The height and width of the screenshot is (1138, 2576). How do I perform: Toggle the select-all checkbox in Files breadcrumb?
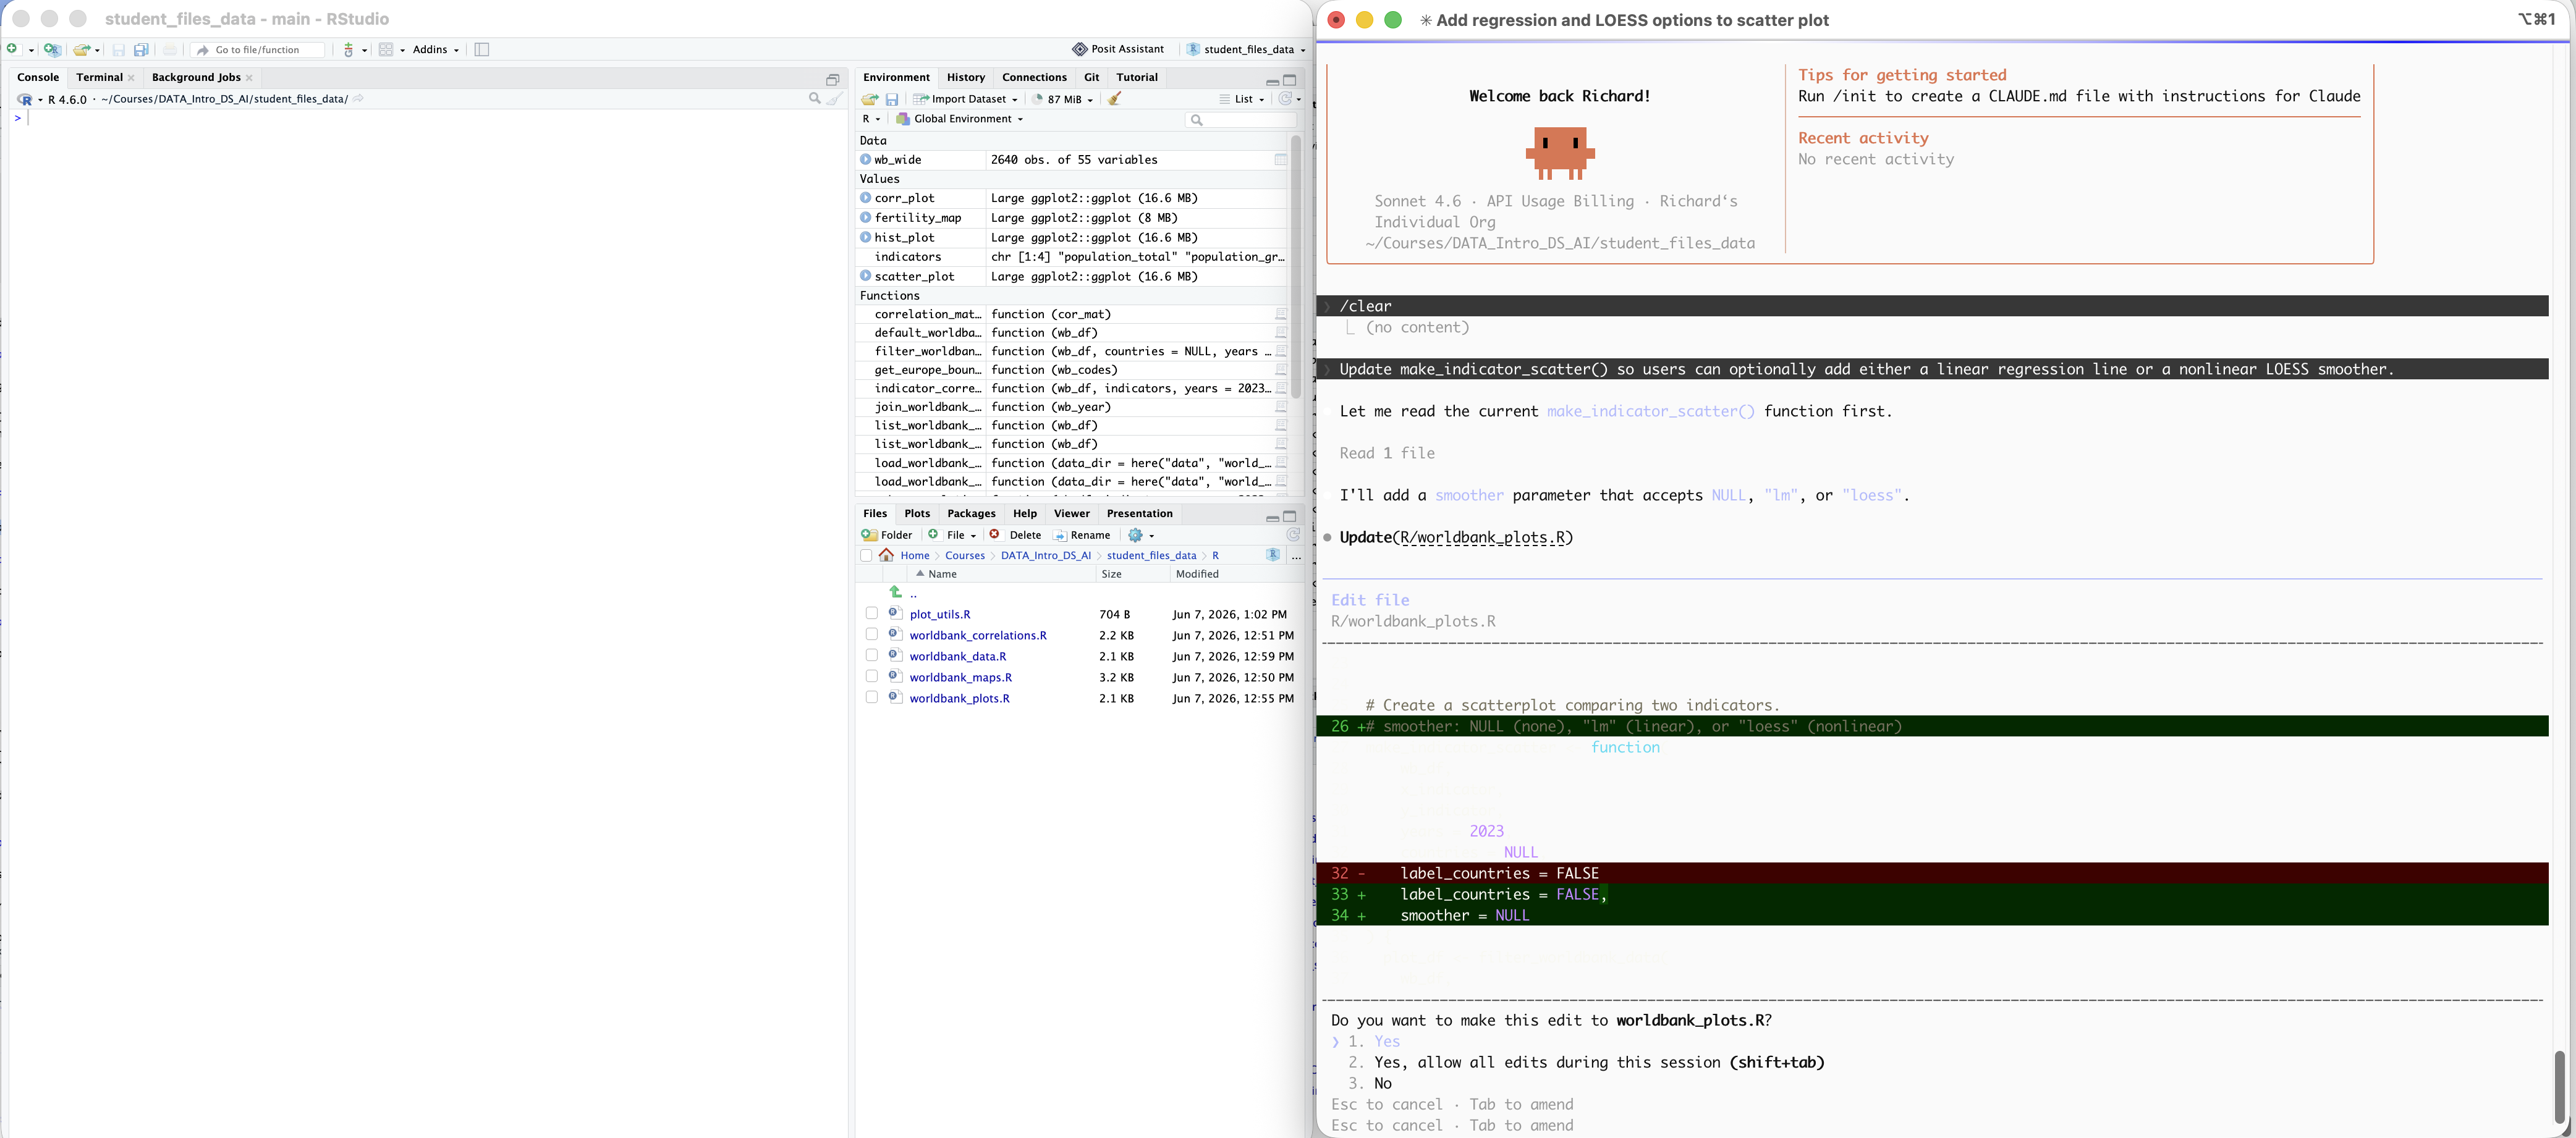pos(866,555)
